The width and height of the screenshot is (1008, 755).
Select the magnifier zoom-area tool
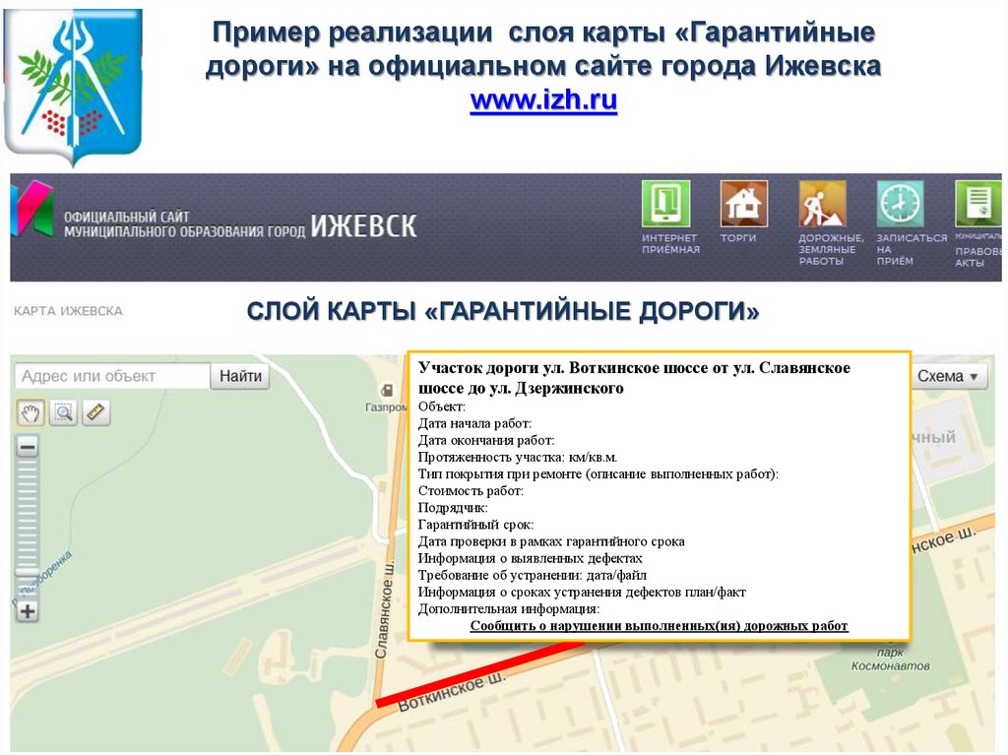(63, 412)
